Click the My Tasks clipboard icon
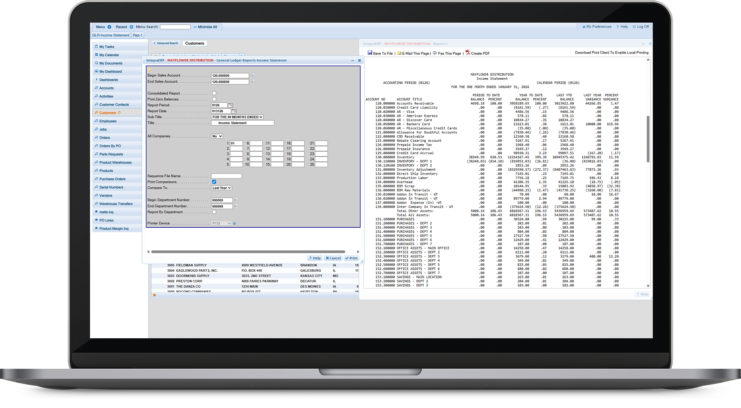This screenshot has height=408, width=741. tap(96, 47)
